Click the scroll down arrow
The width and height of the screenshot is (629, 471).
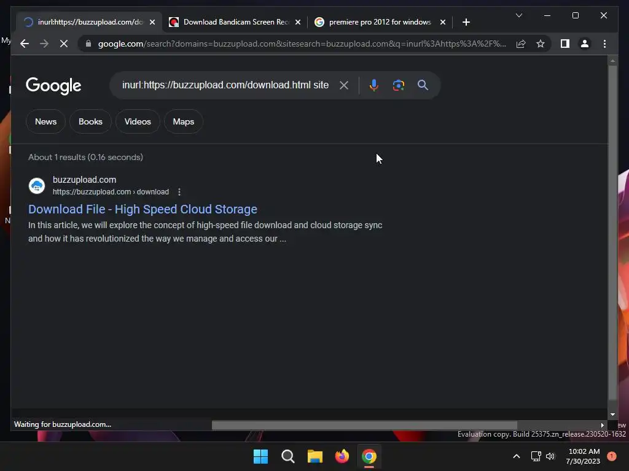612,415
